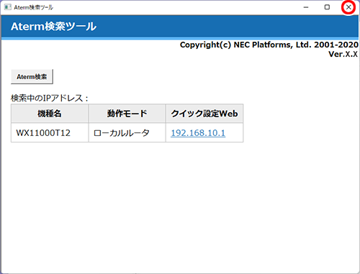Click the 機種名 column header
360x274 pixels.
(x=50, y=114)
